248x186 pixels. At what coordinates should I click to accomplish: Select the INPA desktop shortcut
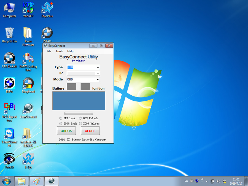[9, 85]
